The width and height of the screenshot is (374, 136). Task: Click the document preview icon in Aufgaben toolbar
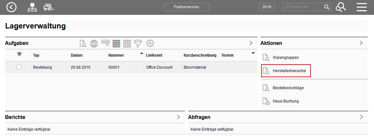(x=83, y=43)
